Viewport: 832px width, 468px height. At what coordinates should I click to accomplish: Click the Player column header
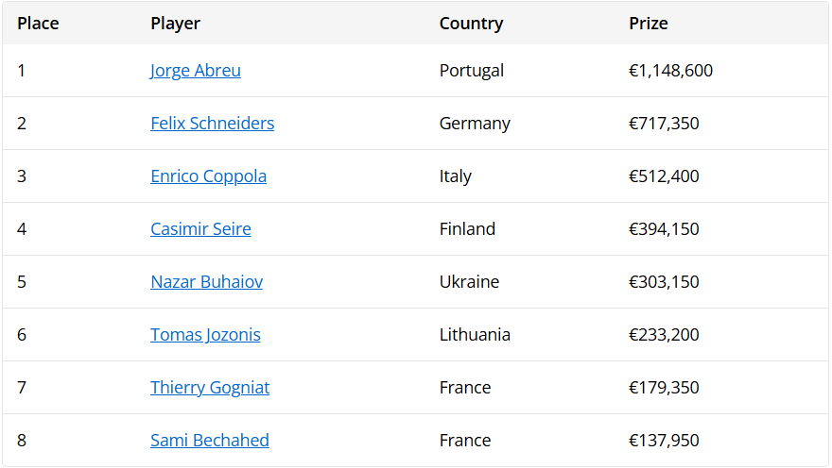coord(175,24)
